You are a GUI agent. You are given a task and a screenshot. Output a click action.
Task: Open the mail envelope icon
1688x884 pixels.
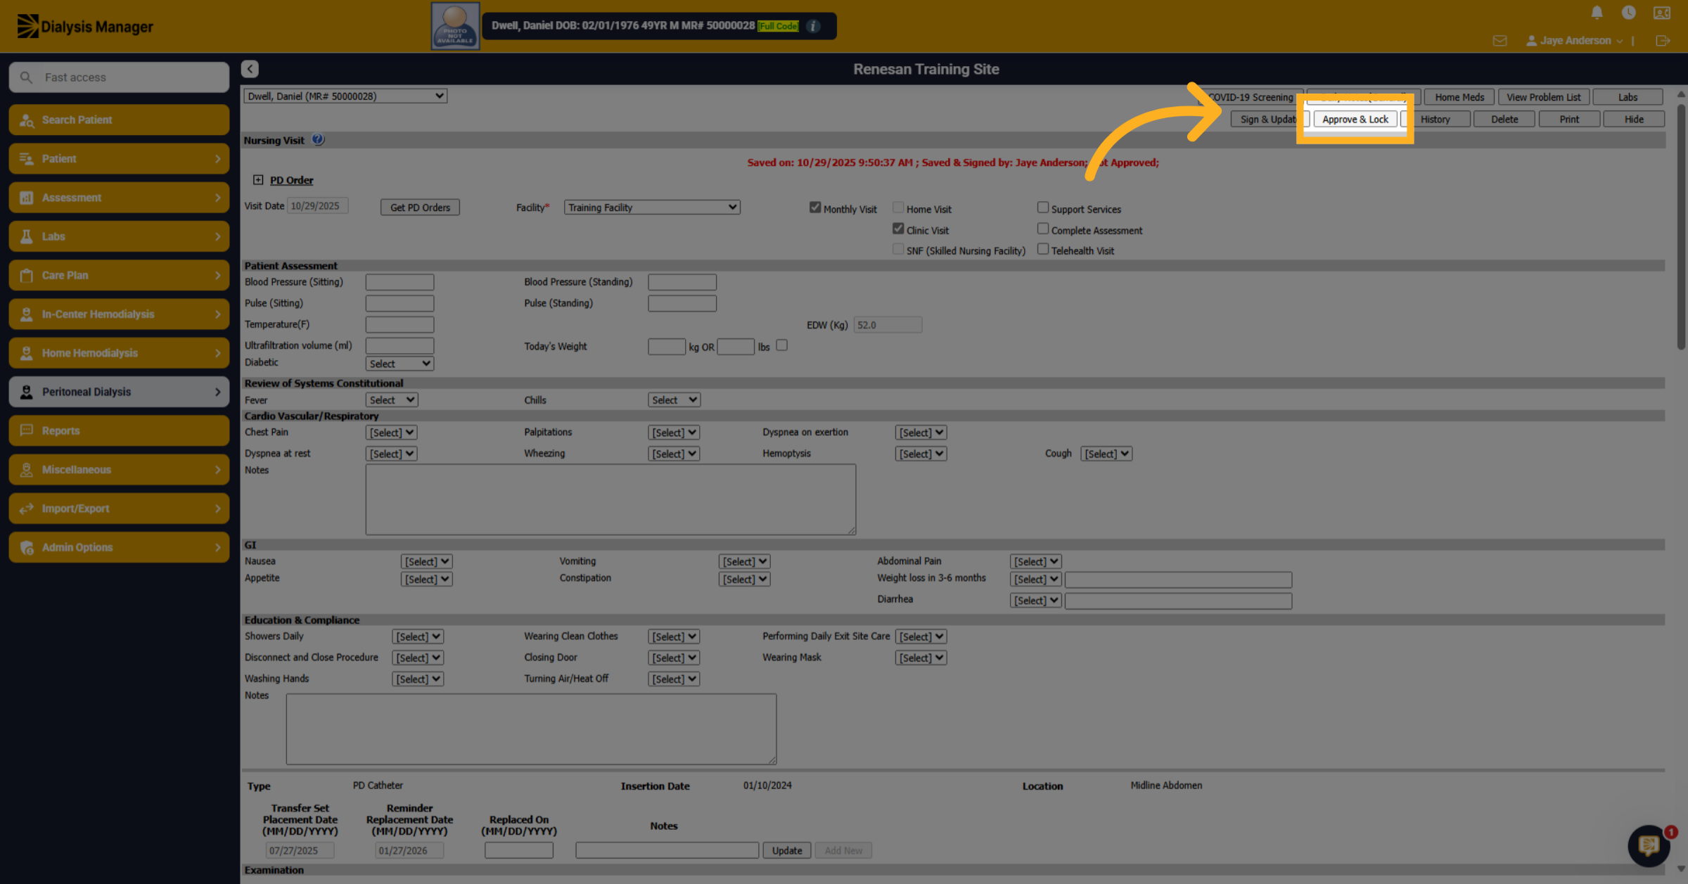tap(1500, 41)
